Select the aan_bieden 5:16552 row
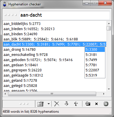114x117 pixels. 55,29
